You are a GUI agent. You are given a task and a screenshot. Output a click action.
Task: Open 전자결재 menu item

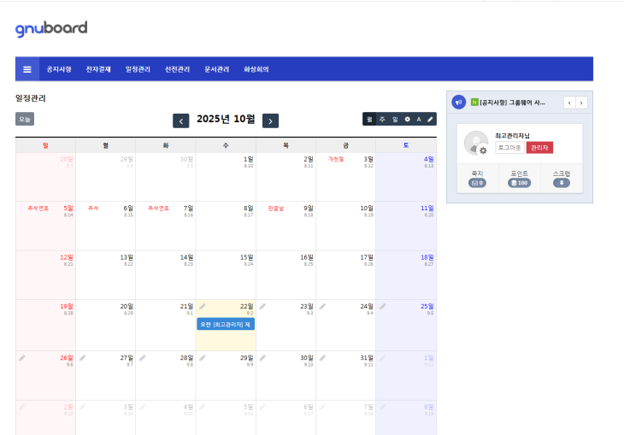coord(98,69)
